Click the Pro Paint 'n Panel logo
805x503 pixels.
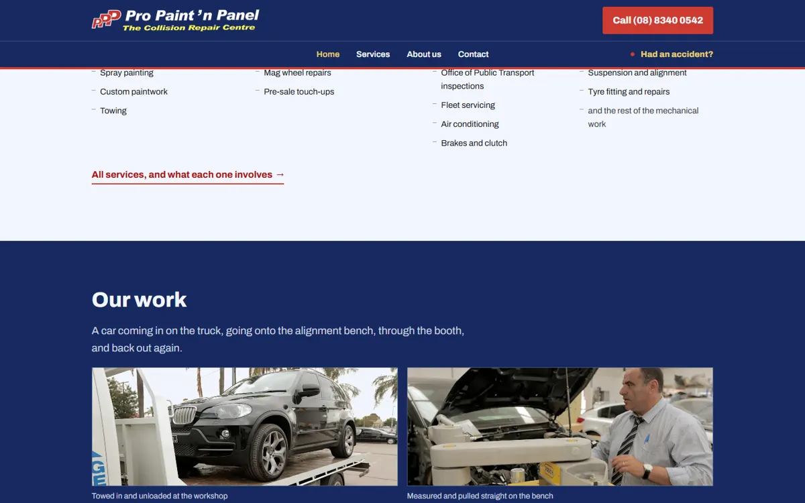click(x=176, y=20)
